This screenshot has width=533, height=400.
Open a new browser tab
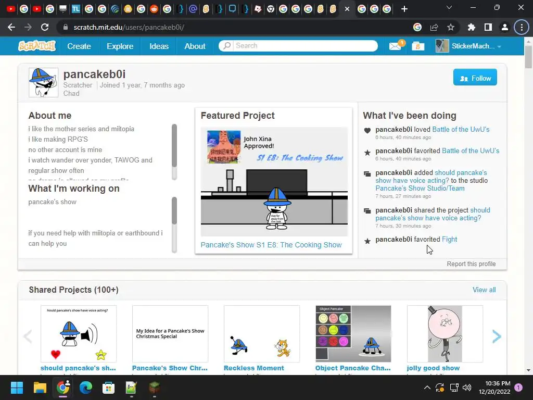[x=404, y=9]
